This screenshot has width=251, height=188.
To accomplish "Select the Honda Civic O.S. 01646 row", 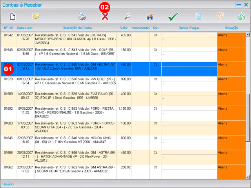I will [x=75, y=143].
